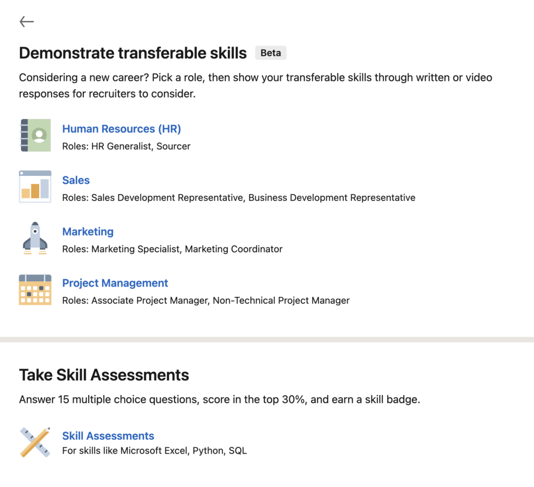The width and height of the screenshot is (534, 487).
Task: Click the Project Management calendar icon
Action: pyautogui.click(x=35, y=289)
